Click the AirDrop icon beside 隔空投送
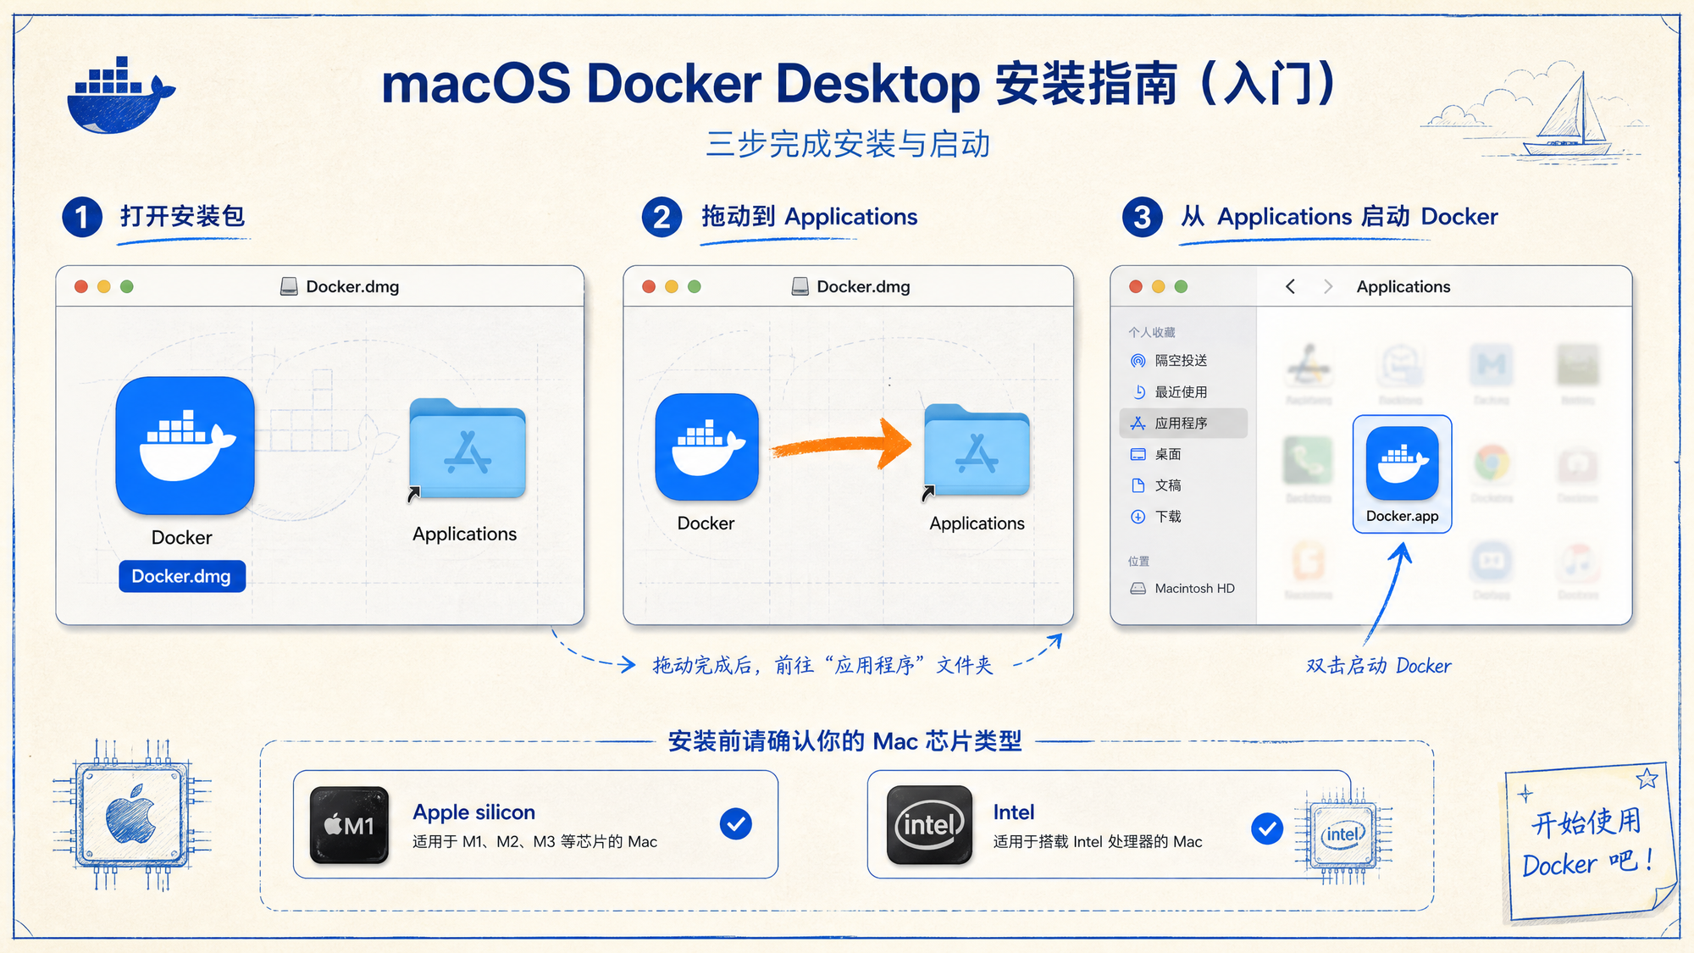The height and width of the screenshot is (953, 1694). (x=1138, y=361)
